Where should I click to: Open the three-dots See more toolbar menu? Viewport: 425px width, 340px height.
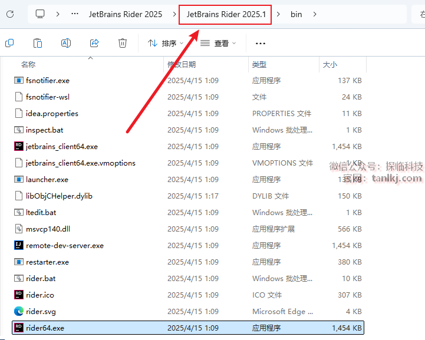pos(261,43)
